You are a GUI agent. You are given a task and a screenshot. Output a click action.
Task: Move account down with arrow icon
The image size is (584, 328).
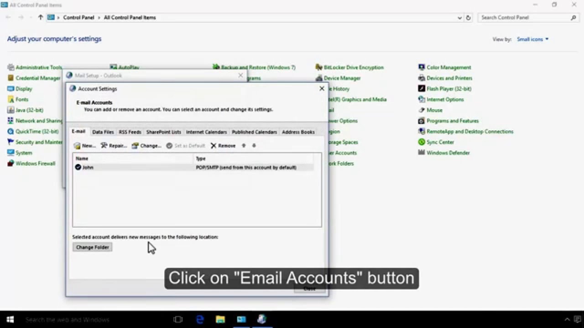pos(254,146)
